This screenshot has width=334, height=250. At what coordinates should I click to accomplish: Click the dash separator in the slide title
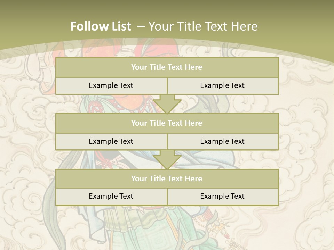pos(141,26)
